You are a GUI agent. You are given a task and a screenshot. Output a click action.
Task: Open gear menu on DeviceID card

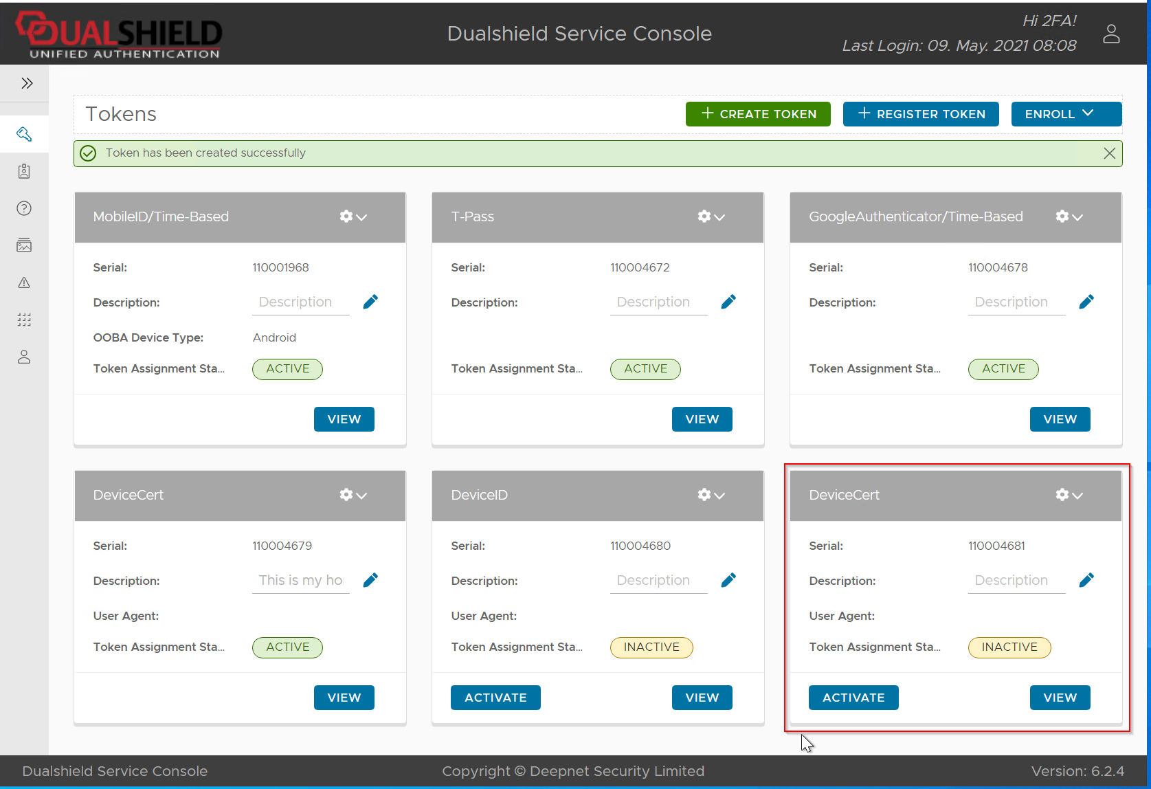pos(711,495)
